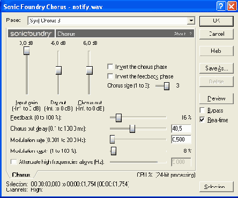Viewport: 238px width, 198px height.
Task: Click the Preview button
Action: tap(217, 98)
